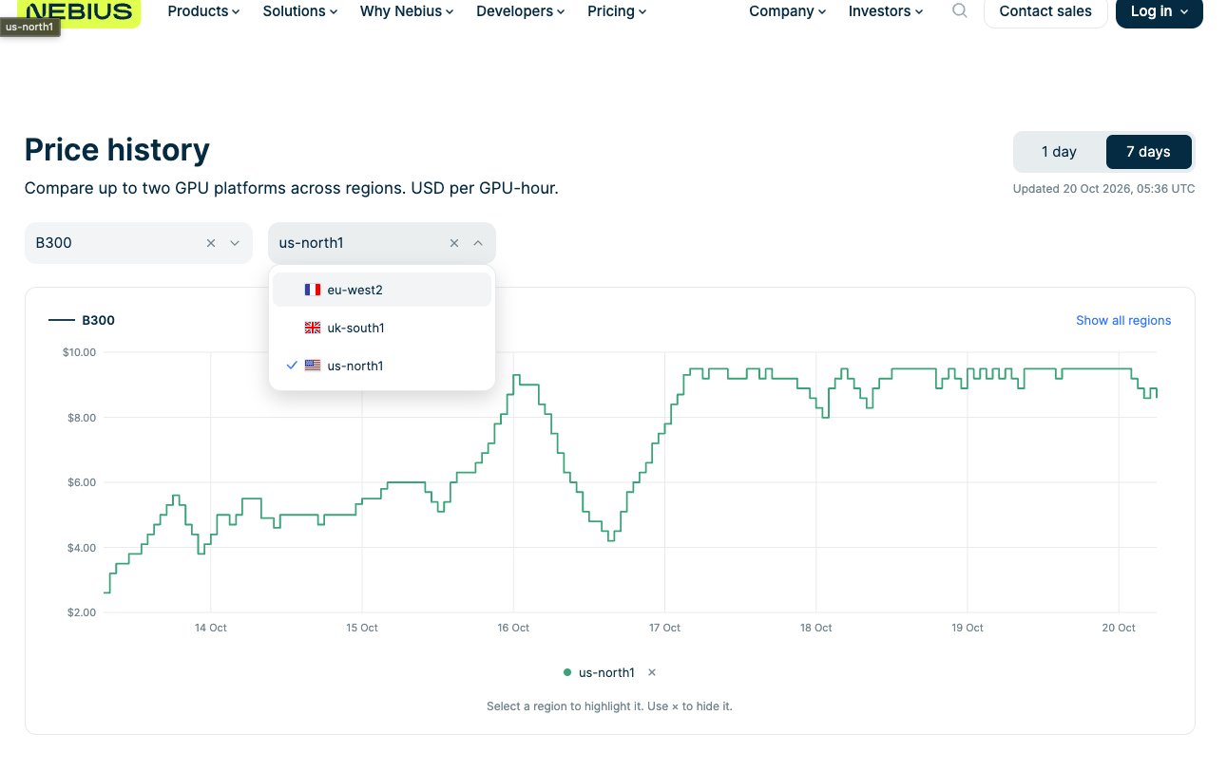Expand the B300 platform dropdown
The height and width of the screenshot is (771, 1227).
click(235, 243)
